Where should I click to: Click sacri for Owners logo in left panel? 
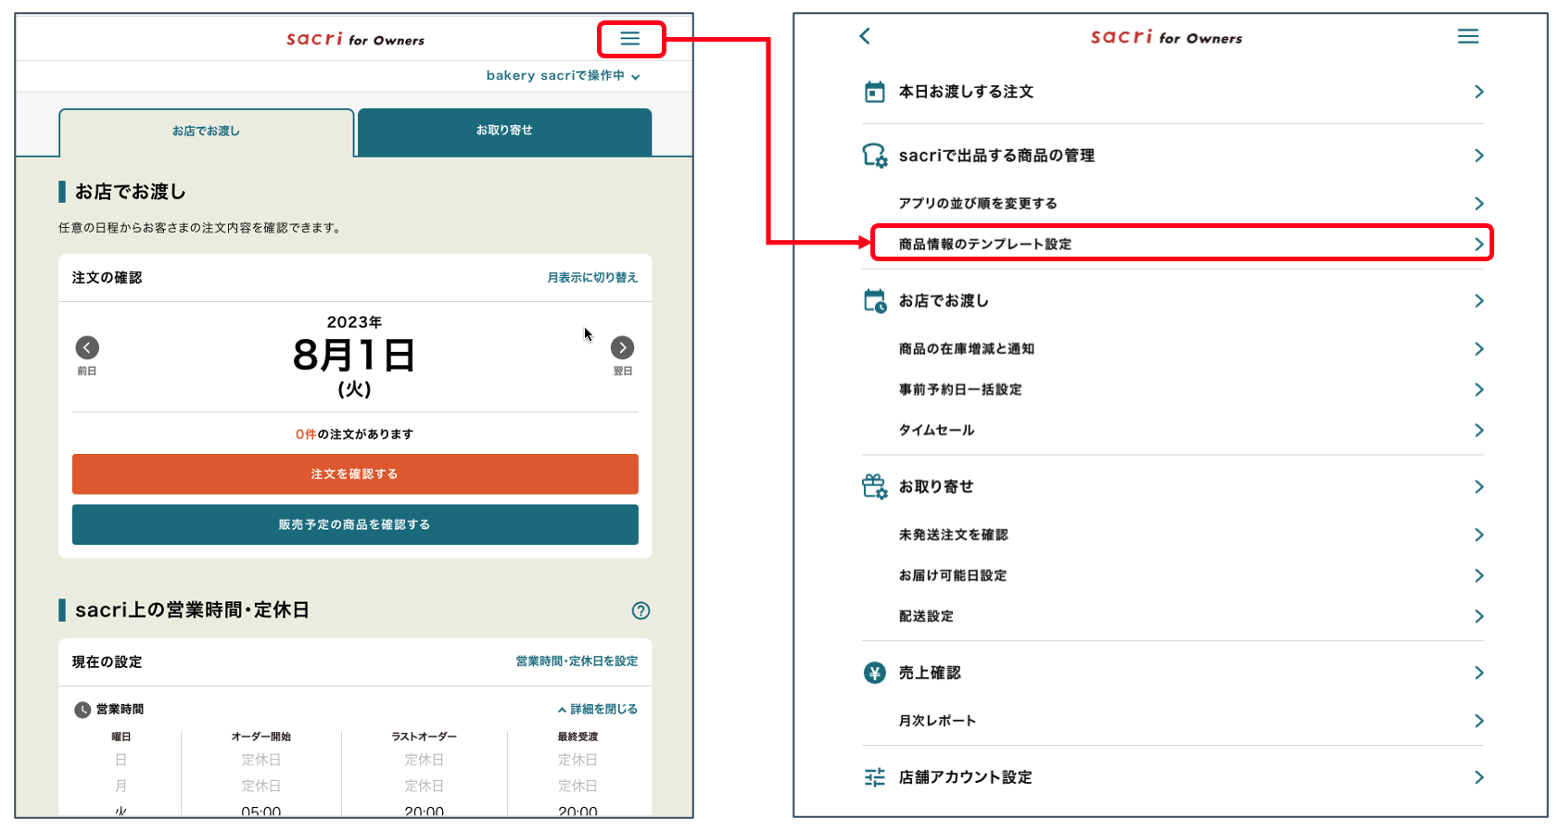[355, 38]
